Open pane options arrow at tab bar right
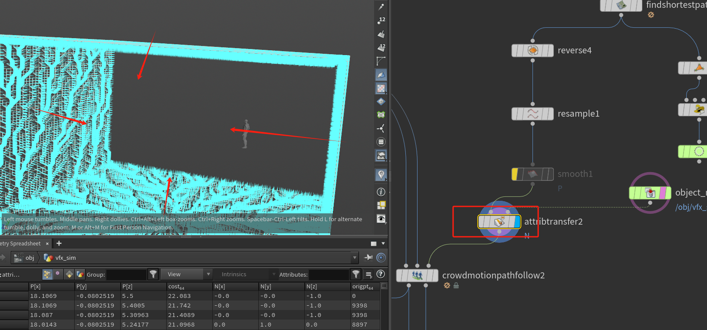 pos(383,244)
